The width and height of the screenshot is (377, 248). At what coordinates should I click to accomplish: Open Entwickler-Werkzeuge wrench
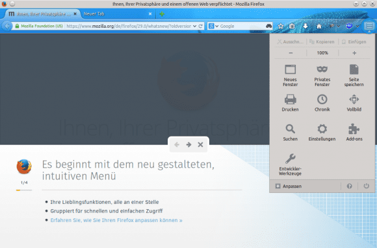click(290, 164)
